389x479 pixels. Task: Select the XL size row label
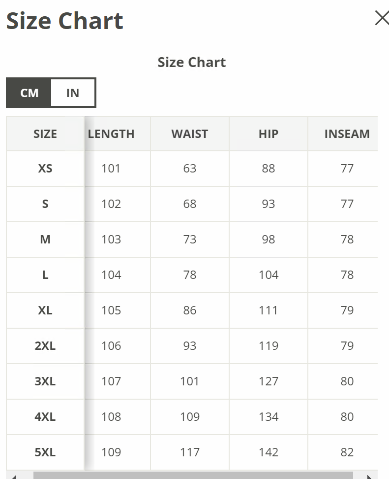pos(45,310)
